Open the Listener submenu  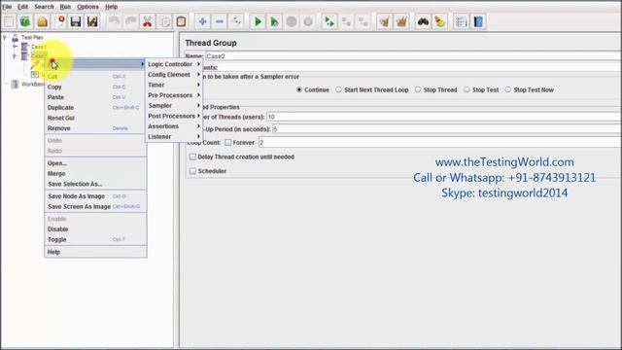[x=174, y=136]
